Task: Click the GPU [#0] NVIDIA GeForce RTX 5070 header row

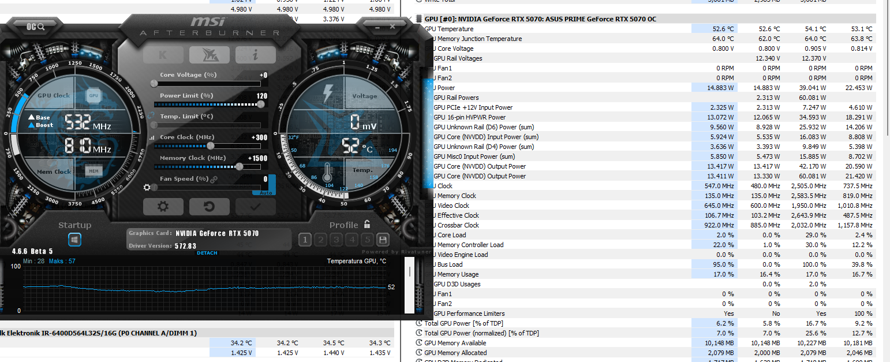Action: [645, 19]
